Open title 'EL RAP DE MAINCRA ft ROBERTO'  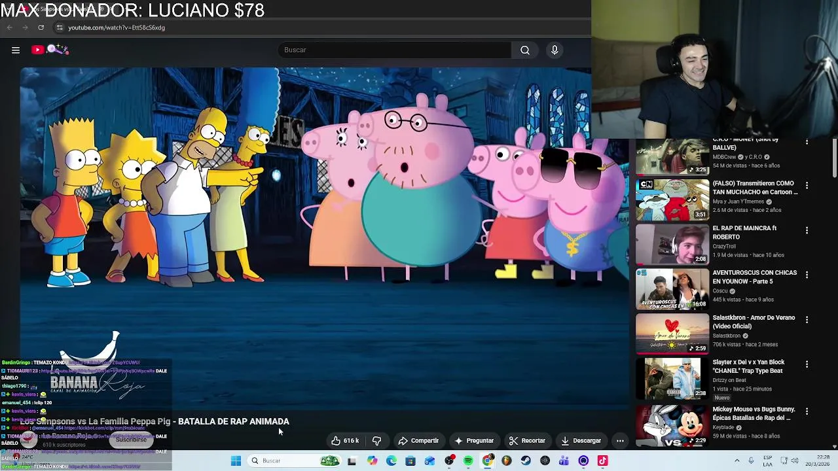744,232
